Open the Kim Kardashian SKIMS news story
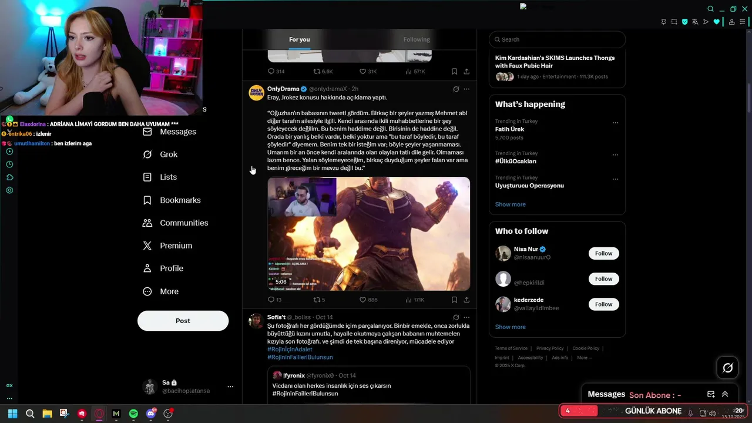 pos(557,68)
